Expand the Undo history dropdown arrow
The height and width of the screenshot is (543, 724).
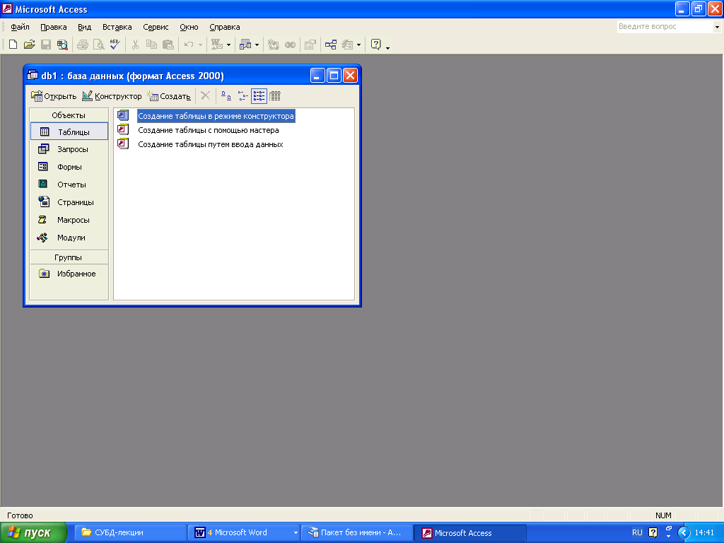[x=200, y=45]
